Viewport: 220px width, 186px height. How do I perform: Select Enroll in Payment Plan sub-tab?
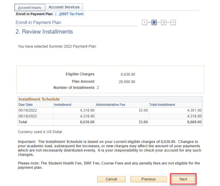tap(34, 14)
